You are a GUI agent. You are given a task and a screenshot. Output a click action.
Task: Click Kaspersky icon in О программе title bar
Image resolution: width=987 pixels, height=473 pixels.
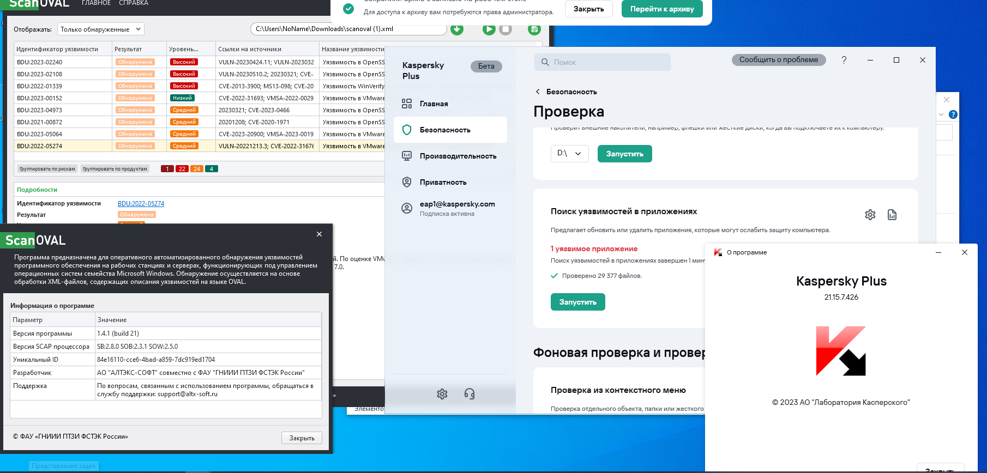(x=718, y=252)
